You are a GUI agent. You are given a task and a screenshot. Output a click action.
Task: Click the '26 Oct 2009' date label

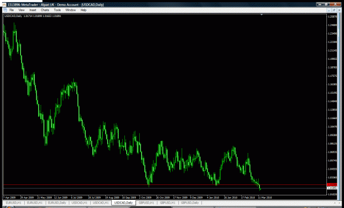(x=163, y=198)
